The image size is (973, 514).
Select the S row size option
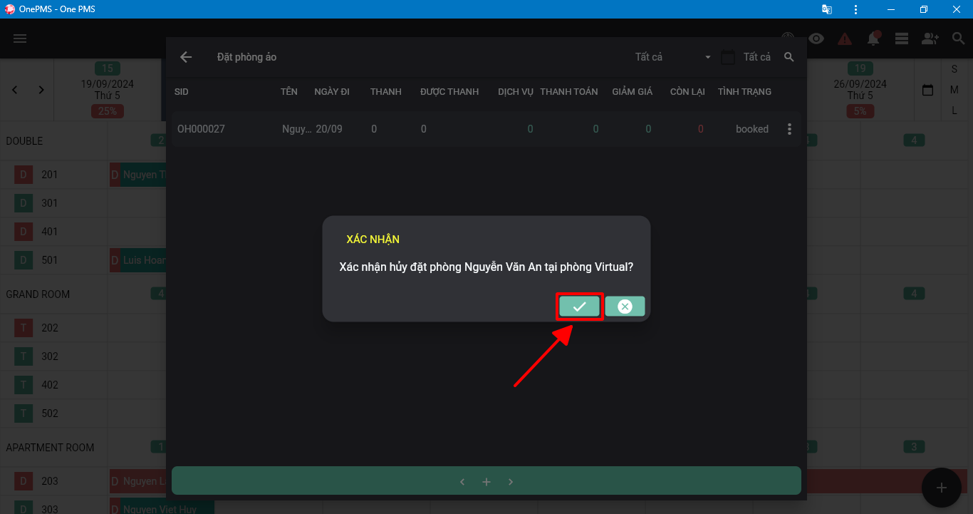(954, 69)
